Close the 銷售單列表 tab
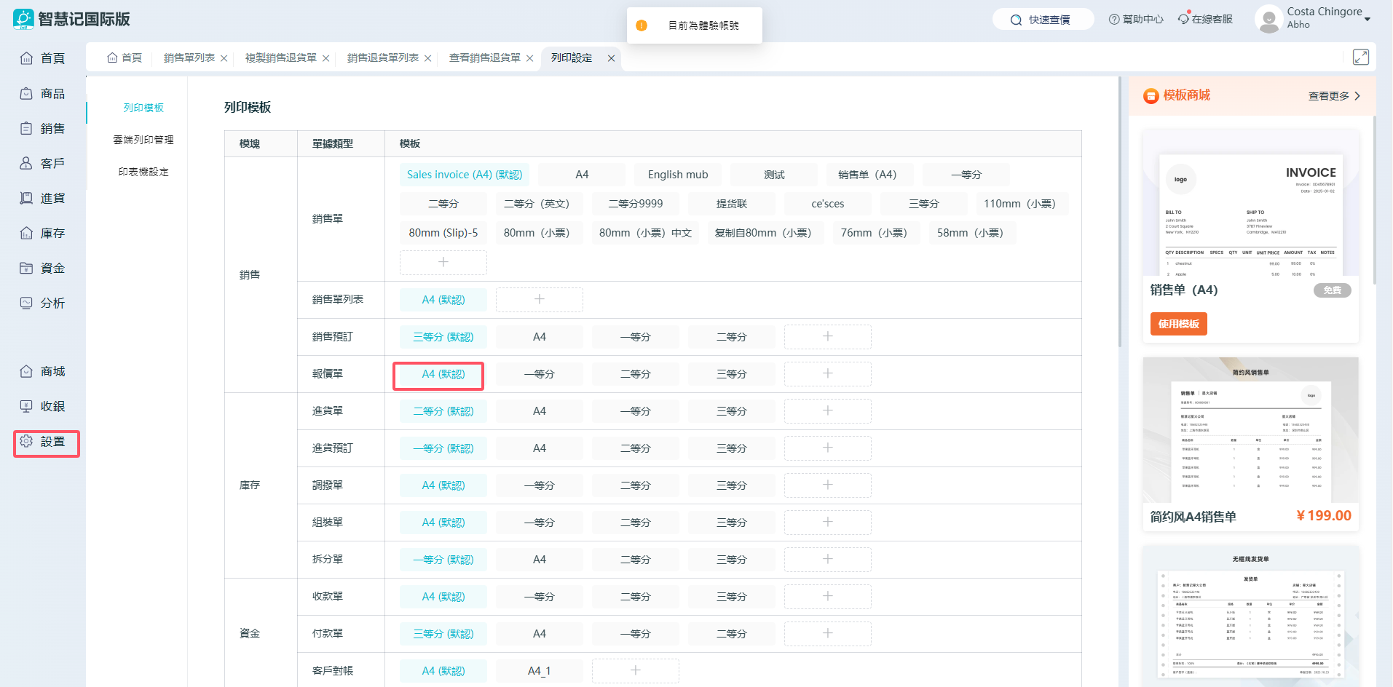The image size is (1393, 687). (x=224, y=58)
